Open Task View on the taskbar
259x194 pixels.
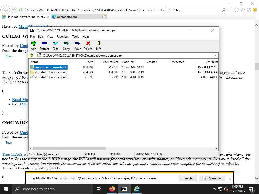tap(99, 189)
